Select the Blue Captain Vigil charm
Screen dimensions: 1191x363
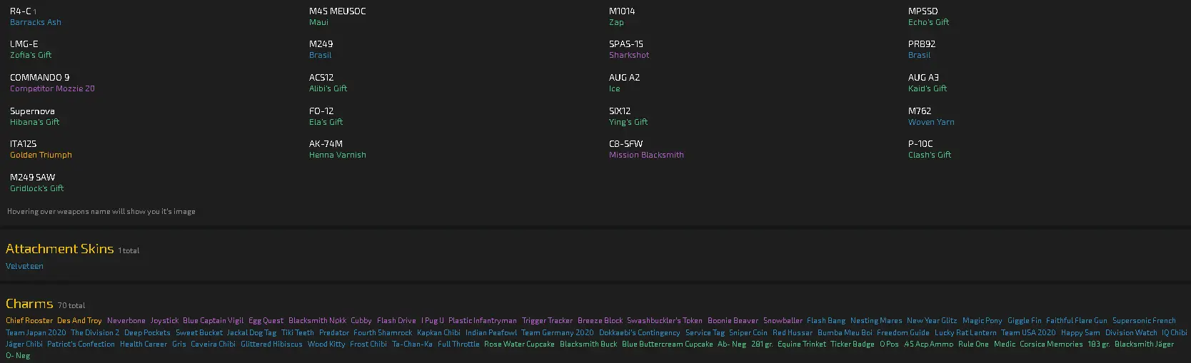point(213,321)
